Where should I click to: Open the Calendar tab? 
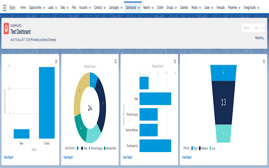click(x=184, y=8)
